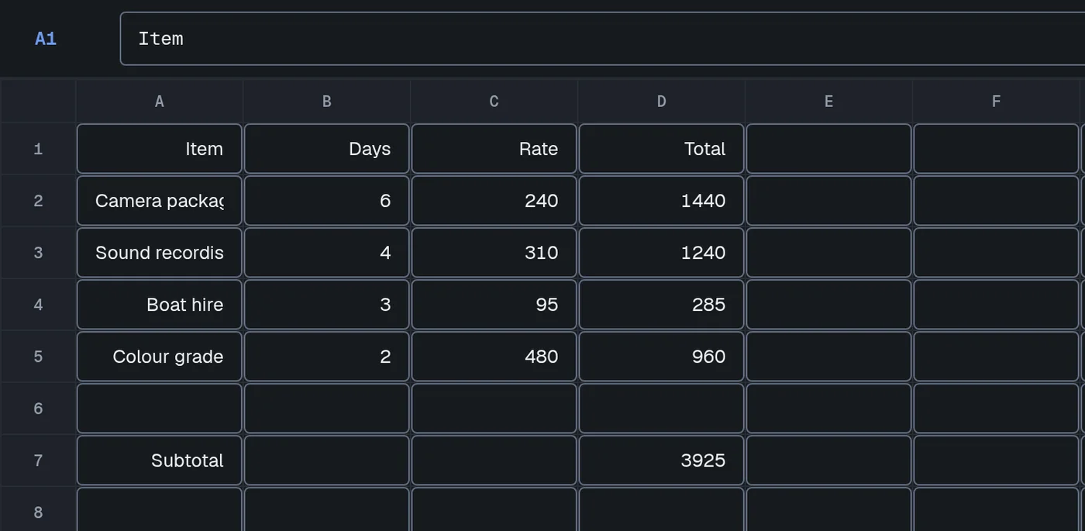Click the Rate cell showing 480
The width and height of the screenshot is (1085, 531).
tap(494, 357)
